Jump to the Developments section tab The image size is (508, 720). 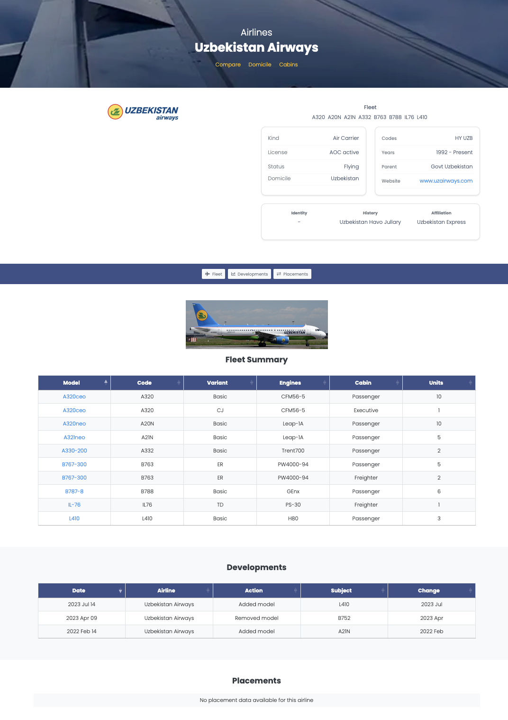point(249,274)
